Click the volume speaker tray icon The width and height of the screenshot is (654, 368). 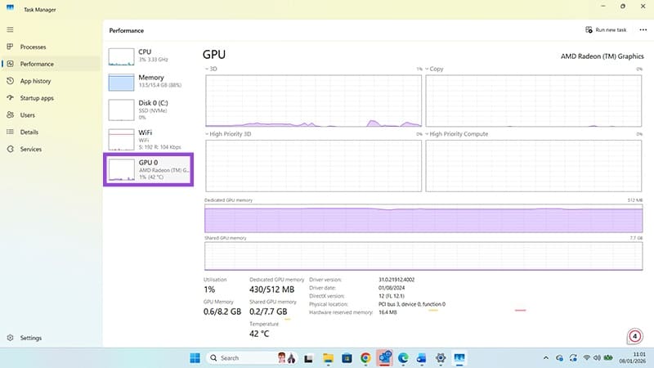pos(597,358)
